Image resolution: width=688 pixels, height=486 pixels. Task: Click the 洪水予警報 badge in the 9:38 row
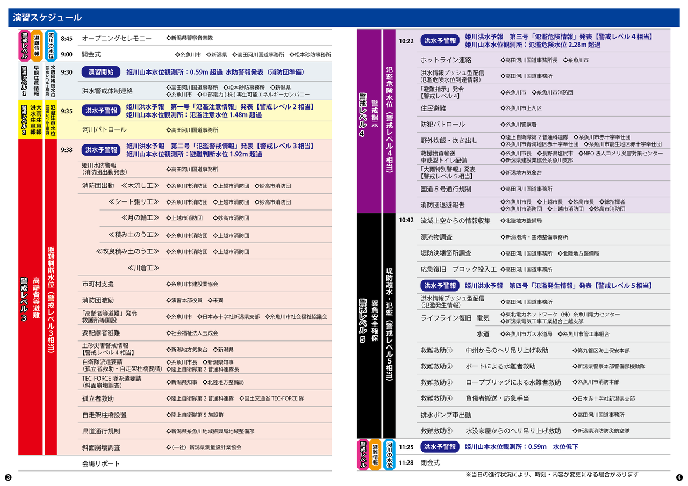(x=101, y=150)
